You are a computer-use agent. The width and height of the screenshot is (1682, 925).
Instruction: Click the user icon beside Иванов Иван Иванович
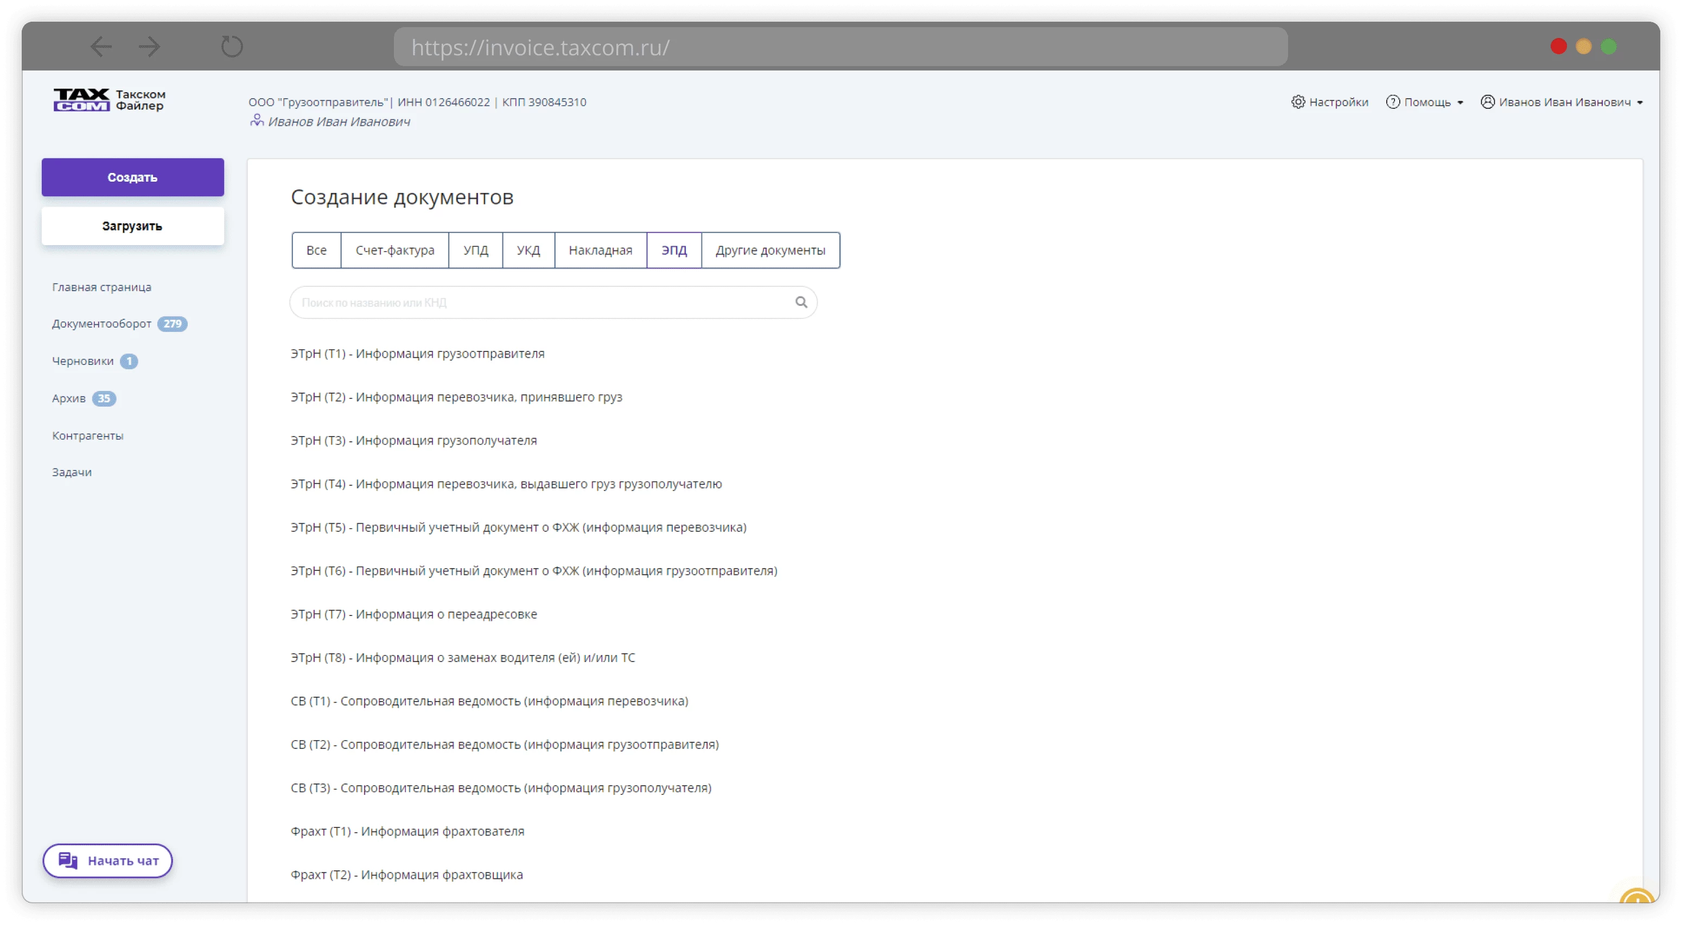point(257,121)
